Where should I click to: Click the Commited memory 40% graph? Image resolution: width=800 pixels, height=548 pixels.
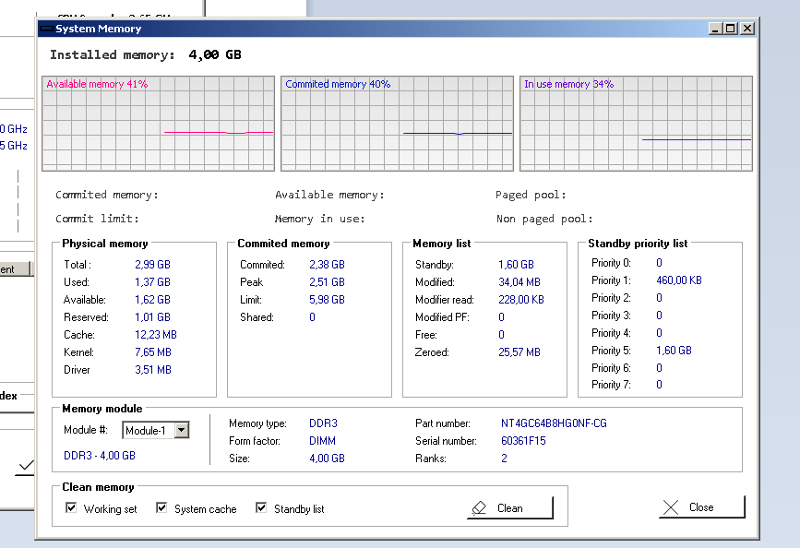coord(397,124)
